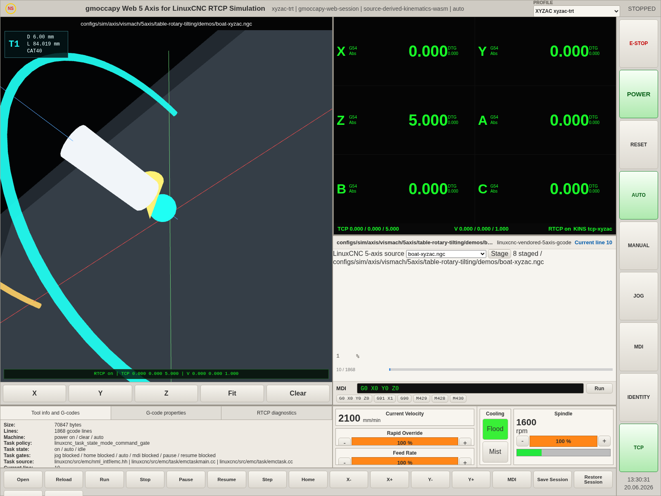This screenshot has width=661, height=496.
Task: Click the Rapid Override 100 % bar
Action: coord(405,442)
